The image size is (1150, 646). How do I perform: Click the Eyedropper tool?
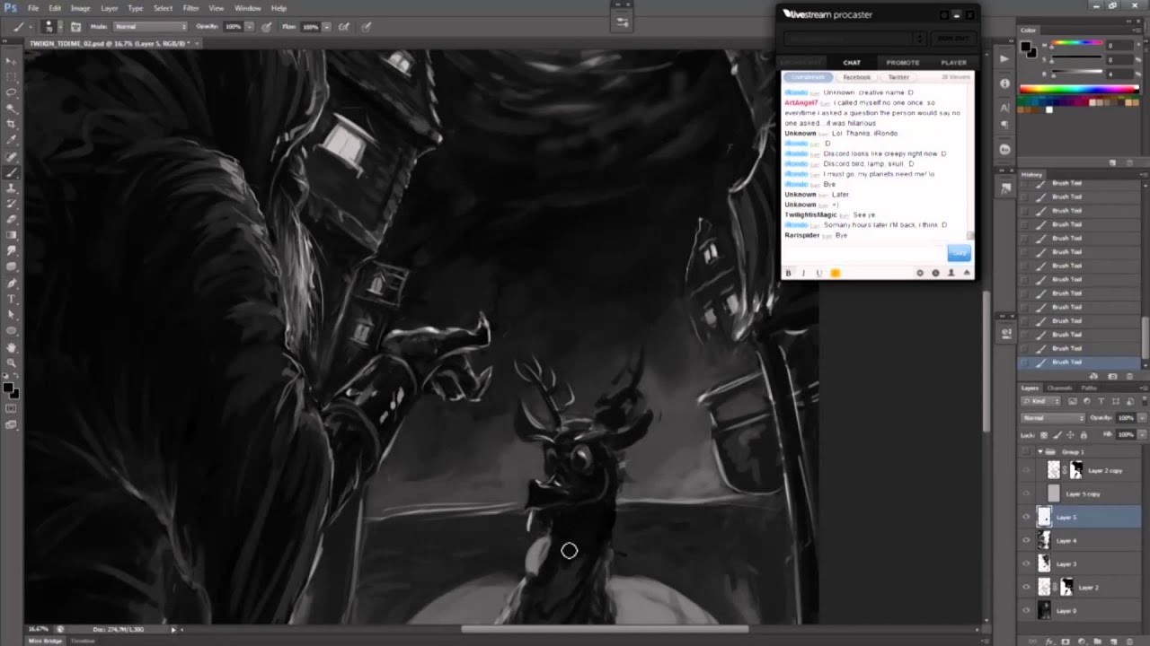(11, 140)
